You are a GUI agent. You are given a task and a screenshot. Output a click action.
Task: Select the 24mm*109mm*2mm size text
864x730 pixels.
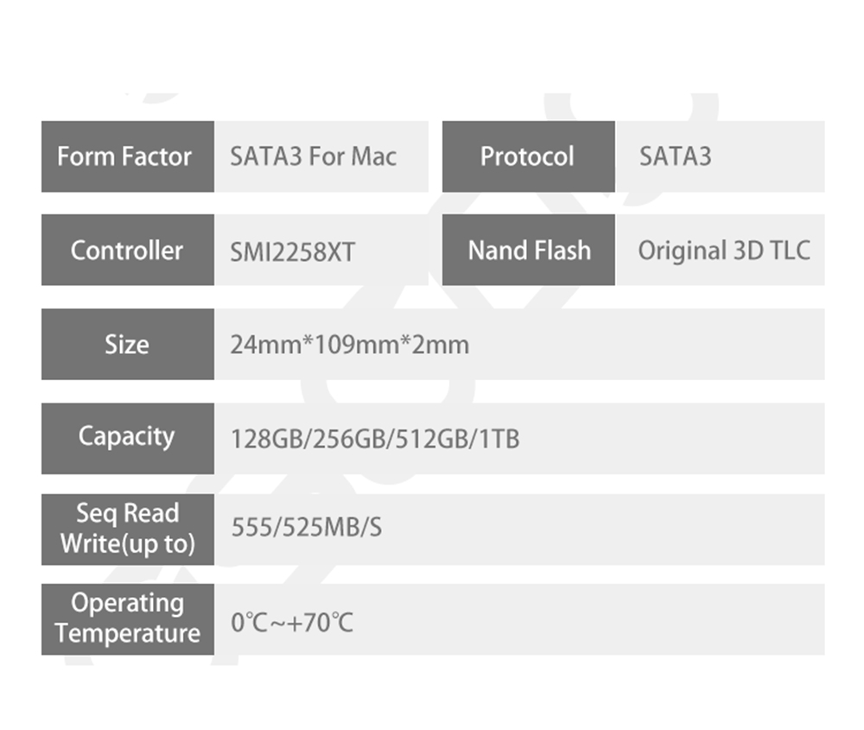350,346
